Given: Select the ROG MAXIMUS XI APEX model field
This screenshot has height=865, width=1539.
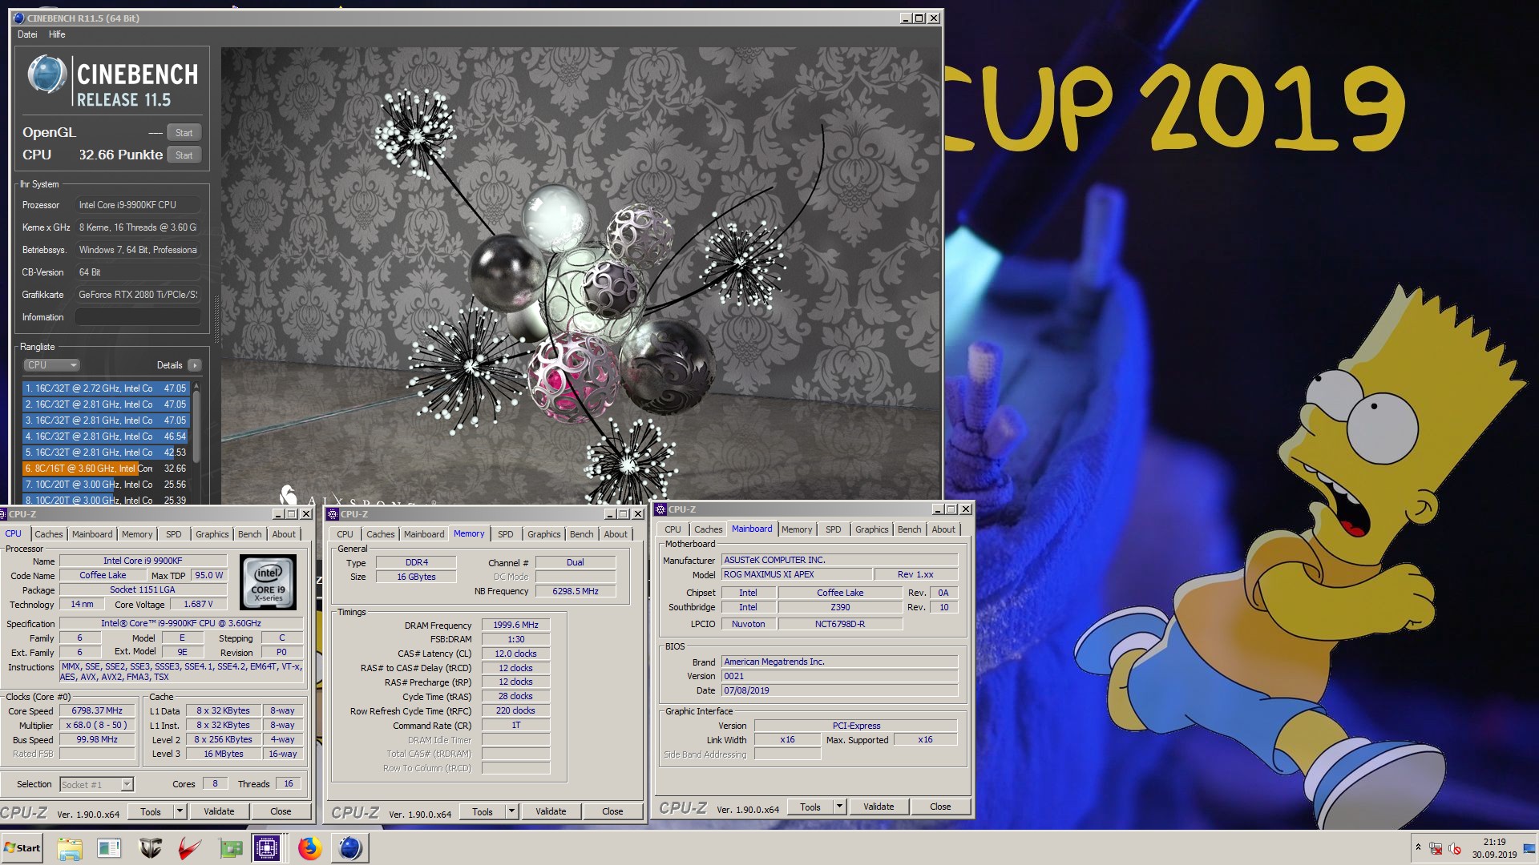Looking at the screenshot, I should [797, 575].
